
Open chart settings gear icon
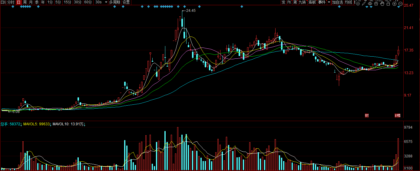point(358,4)
